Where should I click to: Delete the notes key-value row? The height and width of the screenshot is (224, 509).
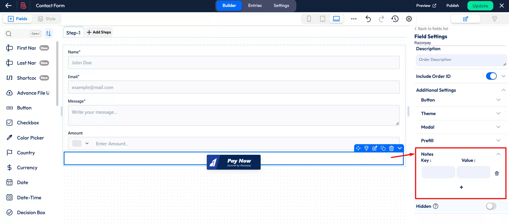coord(497,173)
